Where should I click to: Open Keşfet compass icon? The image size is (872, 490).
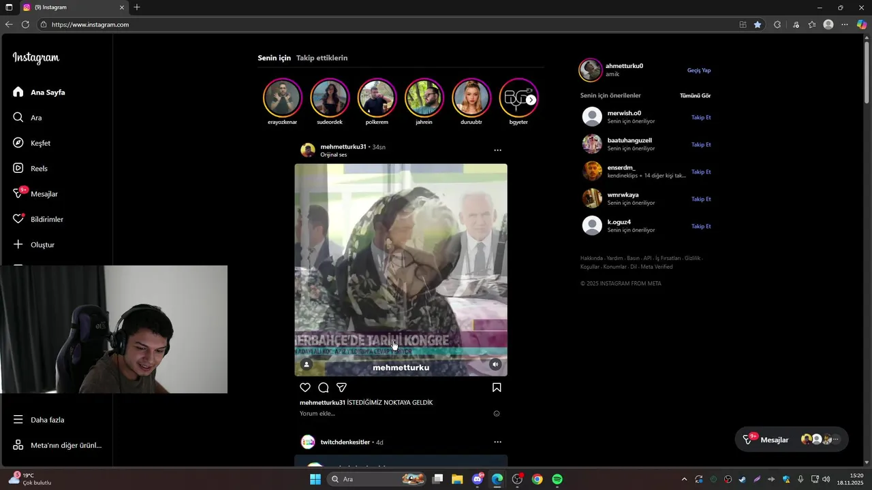pyautogui.click(x=18, y=143)
